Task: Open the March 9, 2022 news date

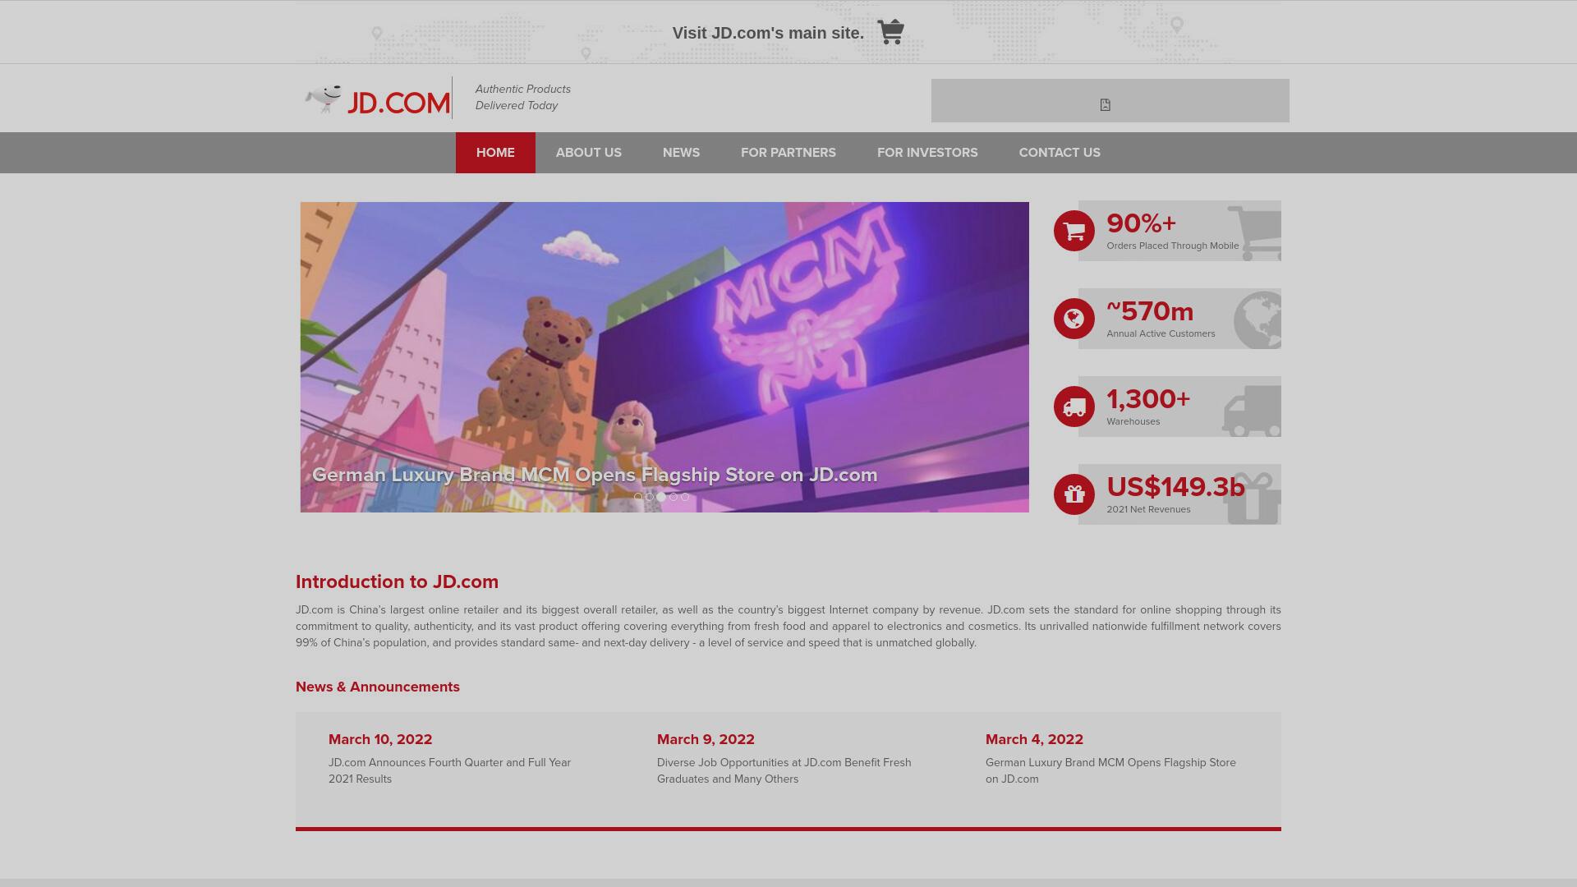Action: tap(706, 740)
